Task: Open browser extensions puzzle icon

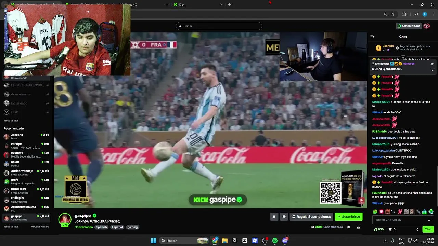Action: 404,14
